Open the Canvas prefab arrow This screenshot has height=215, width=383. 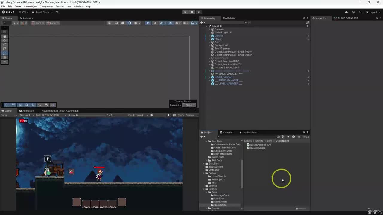click(x=308, y=36)
